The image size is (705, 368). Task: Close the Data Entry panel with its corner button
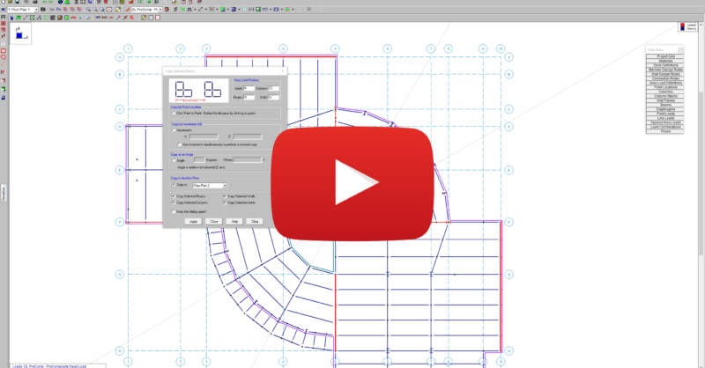[x=679, y=50]
